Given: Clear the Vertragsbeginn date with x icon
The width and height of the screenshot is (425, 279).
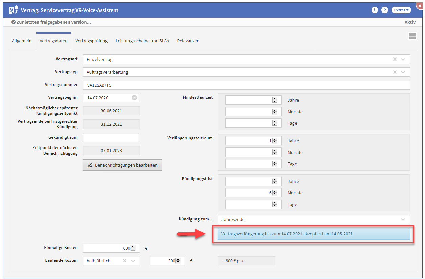Looking at the screenshot, I should coord(134,98).
